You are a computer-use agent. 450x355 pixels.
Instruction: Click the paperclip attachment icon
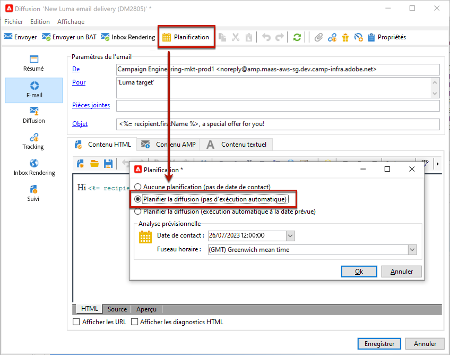pos(318,37)
